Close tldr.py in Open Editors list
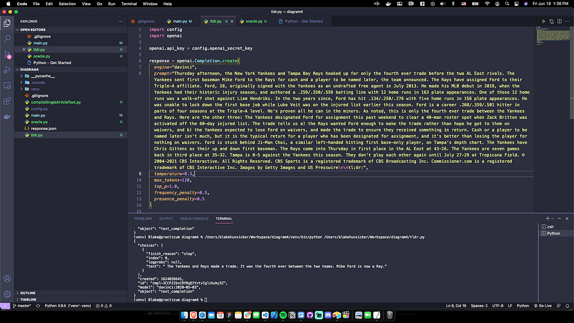The width and height of the screenshot is (574, 323). pyautogui.click(x=24, y=49)
